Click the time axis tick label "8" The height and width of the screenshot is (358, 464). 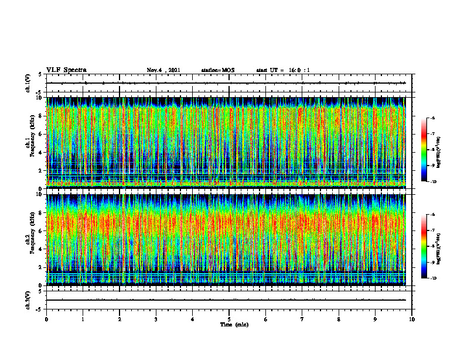339,319
